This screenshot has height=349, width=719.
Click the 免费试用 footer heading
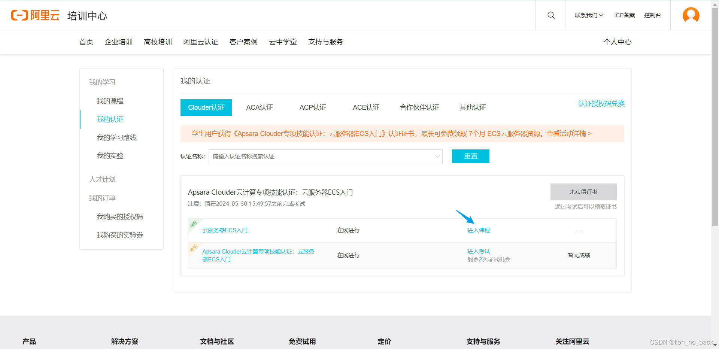(302, 342)
